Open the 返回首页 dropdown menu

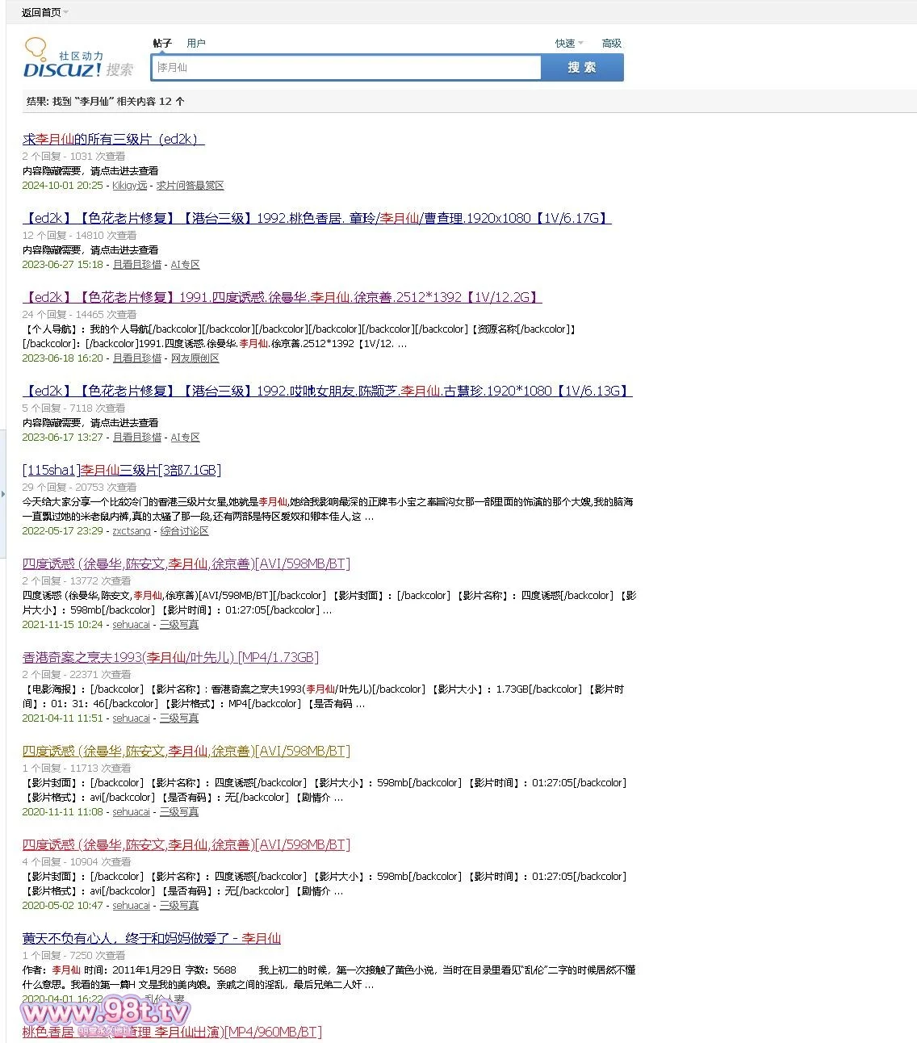(44, 12)
